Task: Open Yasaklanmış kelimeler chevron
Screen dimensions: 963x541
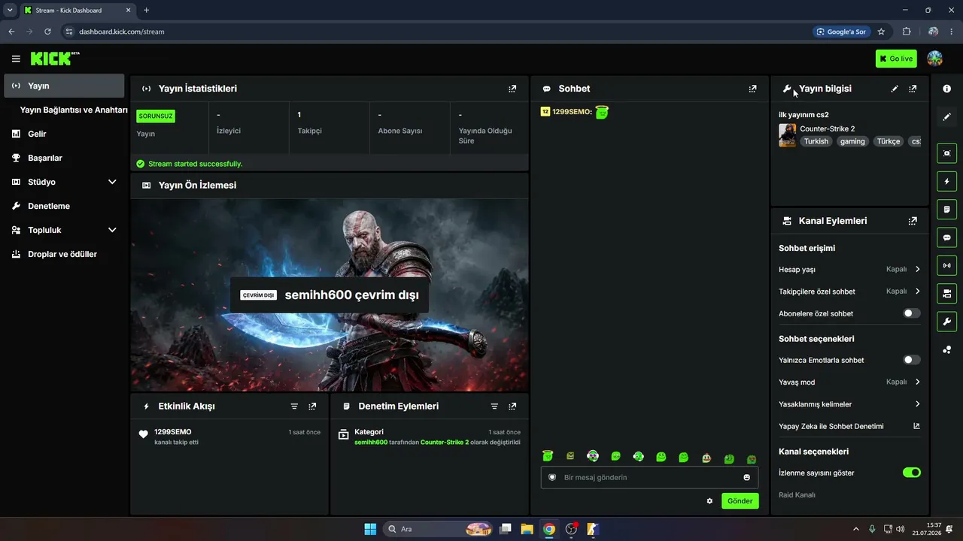Action: click(917, 404)
